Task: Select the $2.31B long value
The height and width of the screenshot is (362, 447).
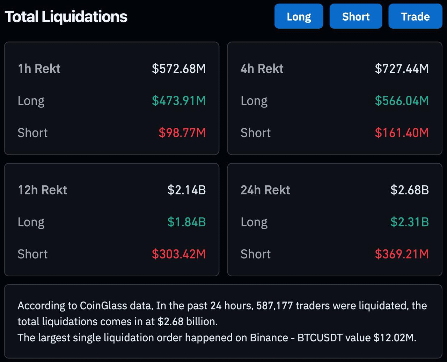Action: (x=409, y=222)
